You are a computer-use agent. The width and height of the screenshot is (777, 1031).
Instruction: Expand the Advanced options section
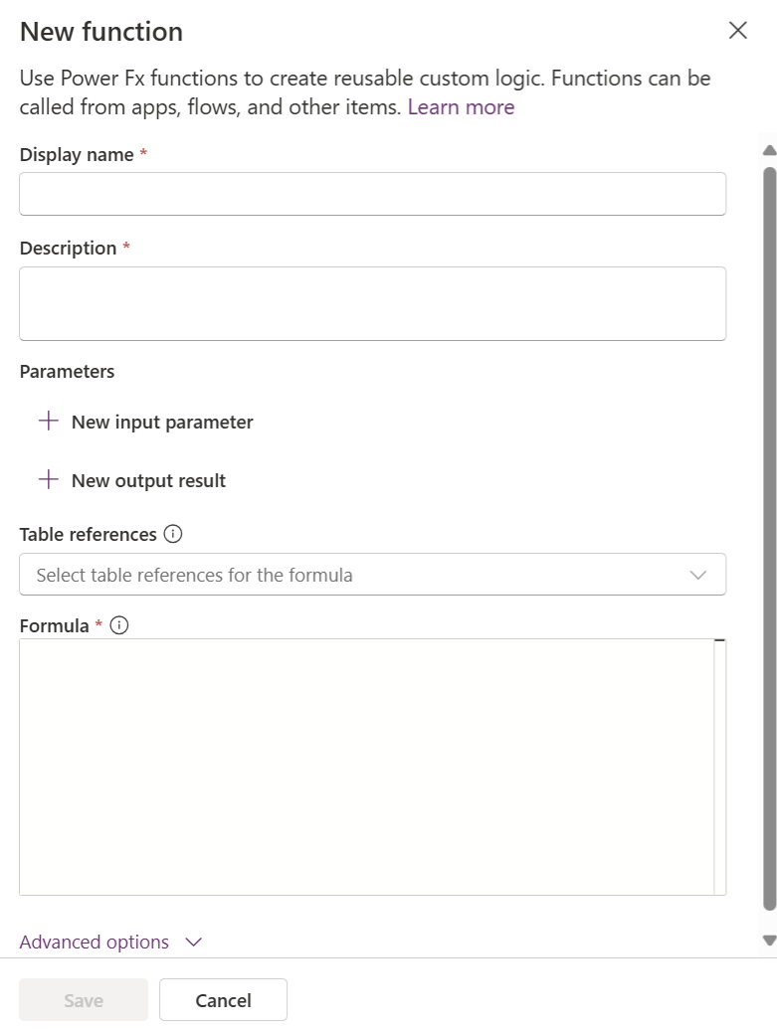95,942
